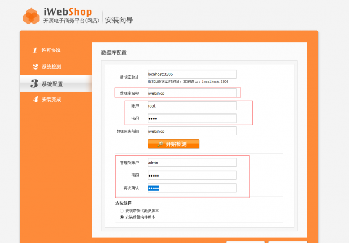Viewport: 349px width, 243px height.
Task: Click the 安装向导 heading text
Action: click(x=119, y=20)
